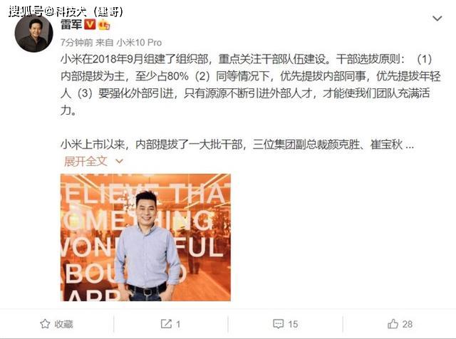
Task: Click the comment bubble icon
Action: tap(278, 324)
